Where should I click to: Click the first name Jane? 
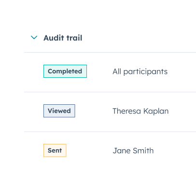click(122, 151)
